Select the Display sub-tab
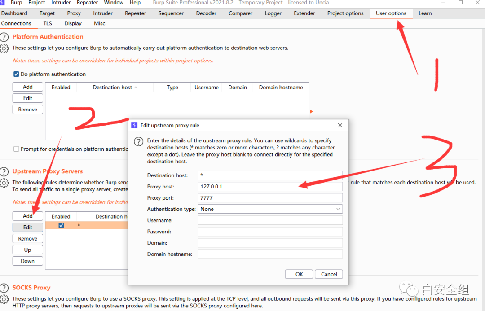Image resolution: width=485 pixels, height=311 pixels. [x=73, y=23]
